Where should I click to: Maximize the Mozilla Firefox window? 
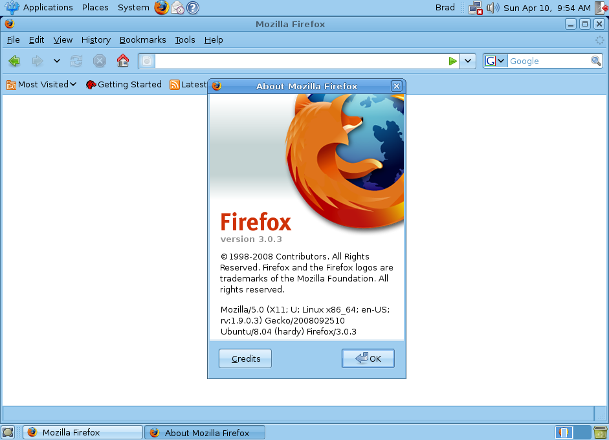pyautogui.click(x=585, y=24)
